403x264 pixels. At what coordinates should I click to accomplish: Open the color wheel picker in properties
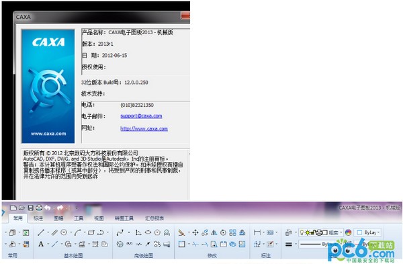pos(348,232)
